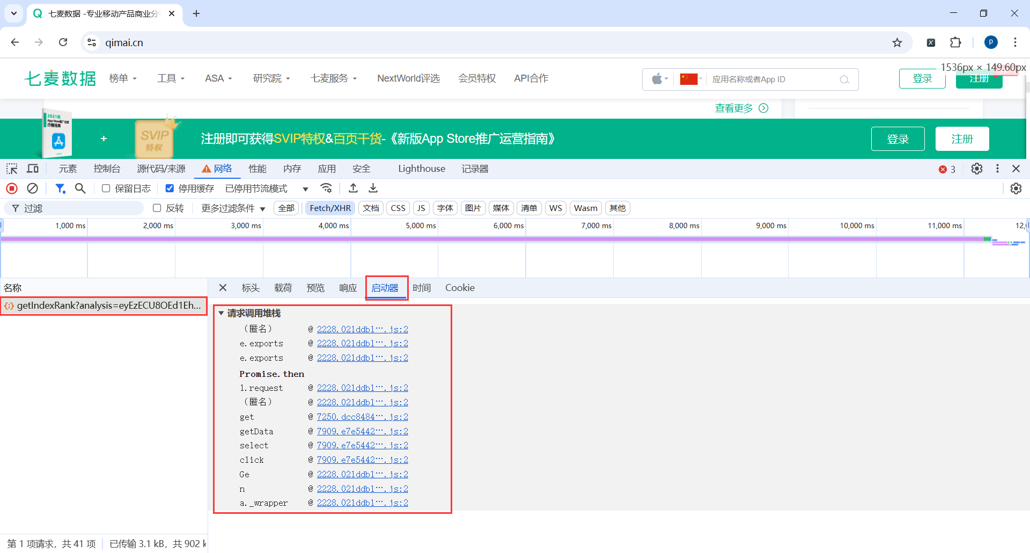Open the 工具 navigation dropdown

click(x=171, y=78)
